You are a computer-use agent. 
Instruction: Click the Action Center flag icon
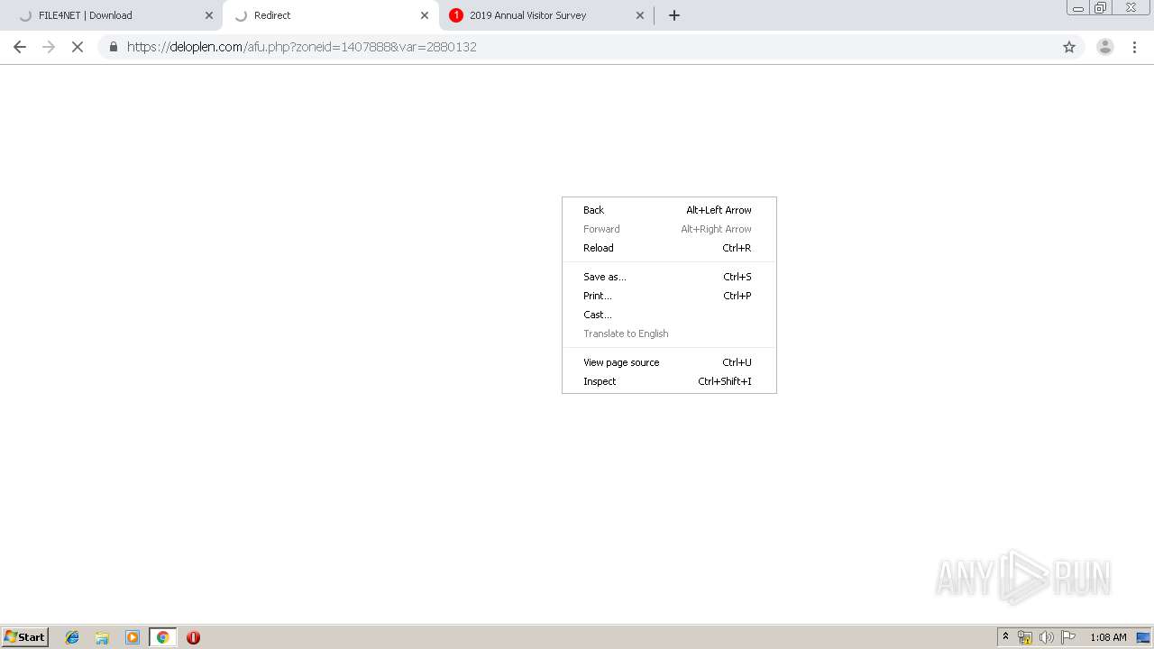[1068, 637]
